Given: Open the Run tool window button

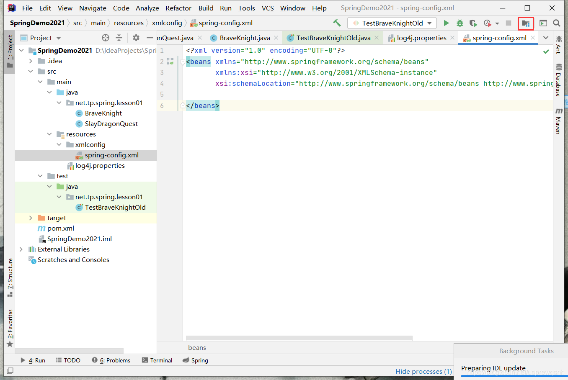Looking at the screenshot, I should 33,360.
